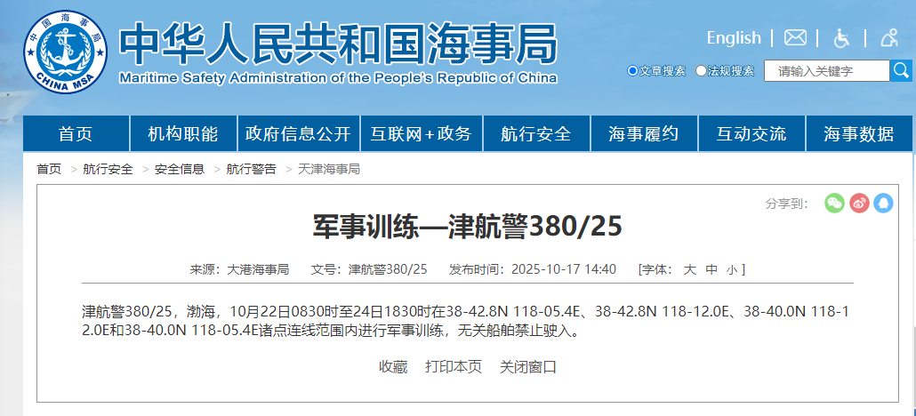916x416 pixels.
Task: Share to QQ via the blue penguin icon
Action: [883, 203]
